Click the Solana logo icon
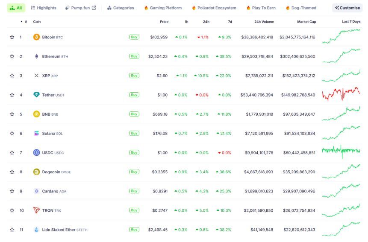Image resolution: width=368 pixels, height=242 pixels. (36, 133)
